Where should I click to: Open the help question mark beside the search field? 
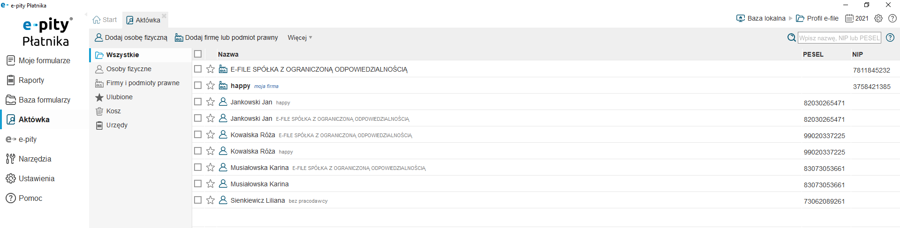pos(890,37)
